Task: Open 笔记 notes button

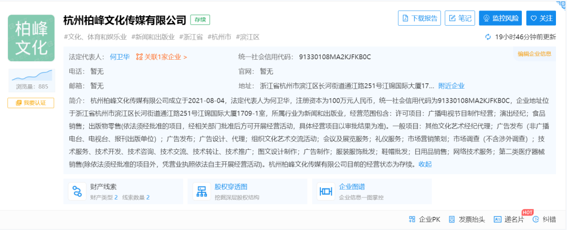Action: [460, 18]
